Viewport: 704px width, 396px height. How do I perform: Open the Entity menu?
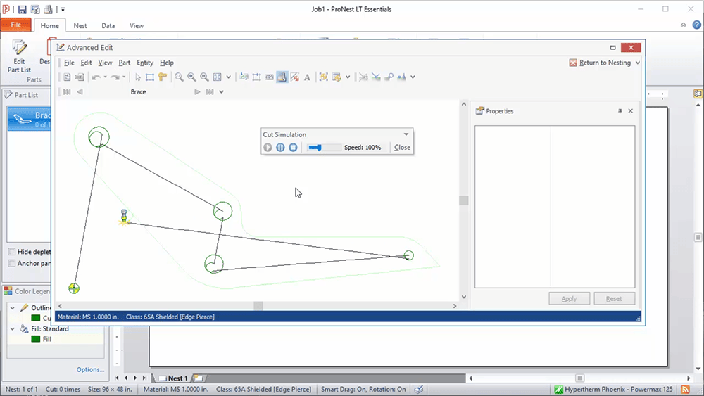tap(144, 63)
